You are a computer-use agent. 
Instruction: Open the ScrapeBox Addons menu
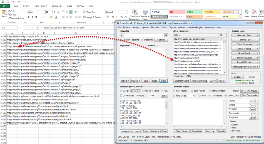click(x=182, y=27)
